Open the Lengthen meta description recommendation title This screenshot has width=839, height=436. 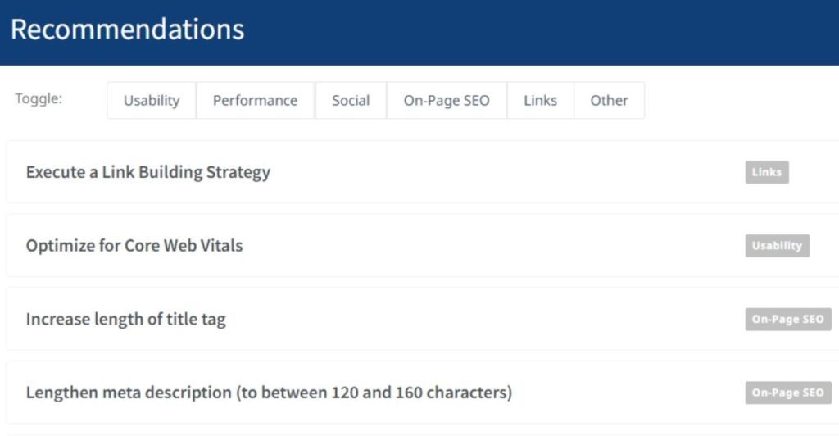269,393
